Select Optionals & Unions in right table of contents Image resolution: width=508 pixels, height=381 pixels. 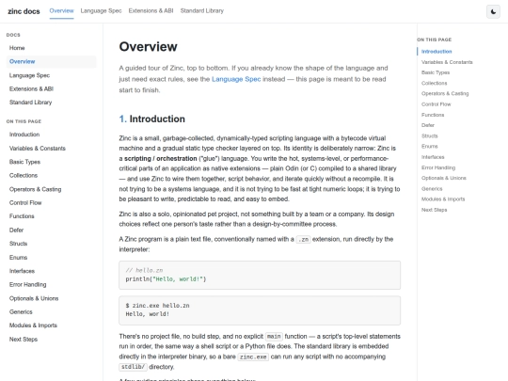tap(443, 178)
